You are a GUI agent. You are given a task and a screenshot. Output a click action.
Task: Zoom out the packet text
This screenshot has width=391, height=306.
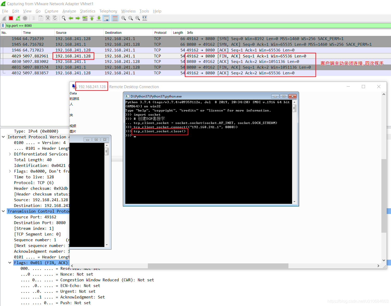click(131, 18)
